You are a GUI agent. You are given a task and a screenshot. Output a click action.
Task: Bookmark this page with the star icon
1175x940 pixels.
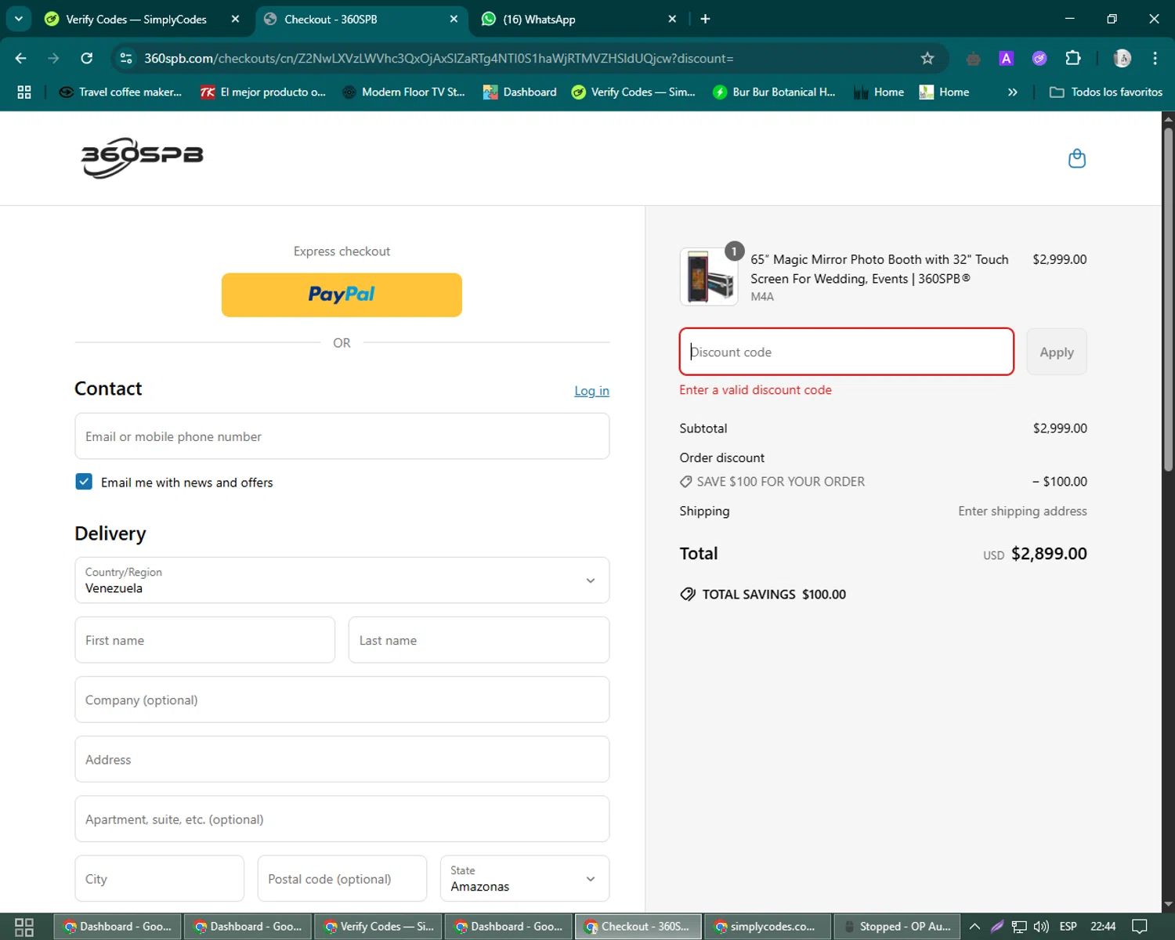(927, 58)
